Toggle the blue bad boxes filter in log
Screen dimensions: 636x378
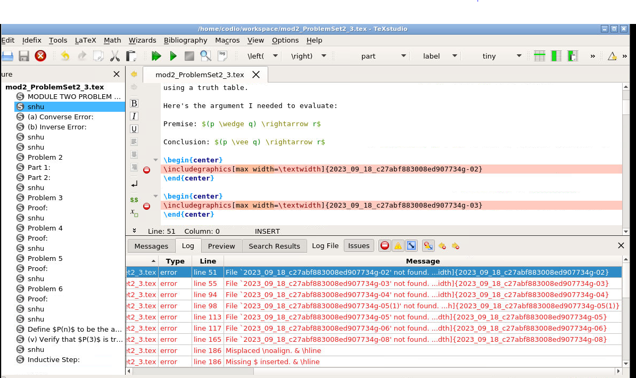coord(411,245)
